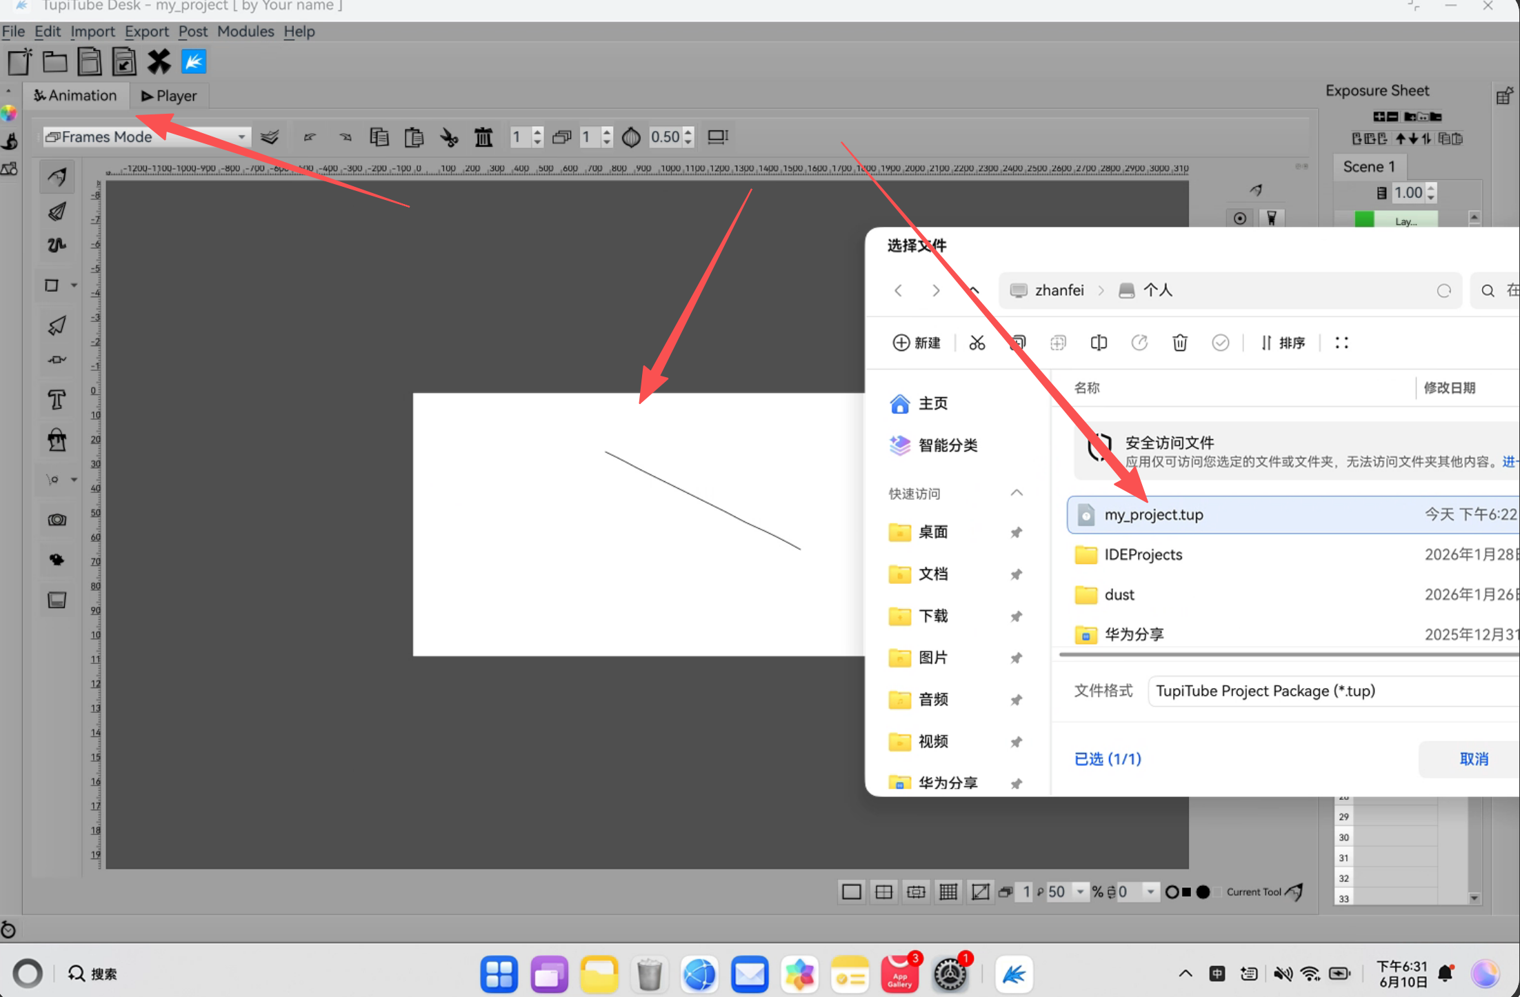Toggle the layer visibility green cell
Screen dimensions: 1520x997
[1364, 221]
